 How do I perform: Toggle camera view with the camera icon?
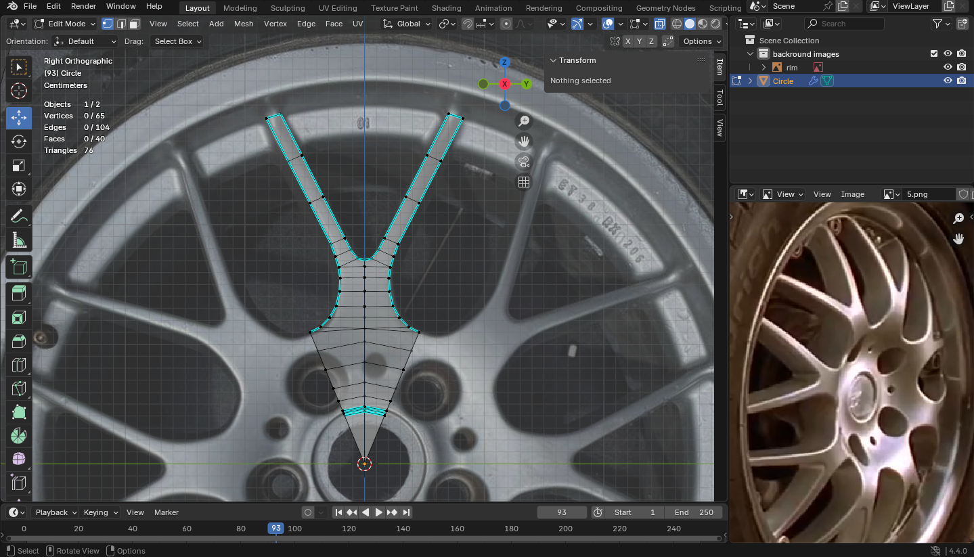pos(523,162)
